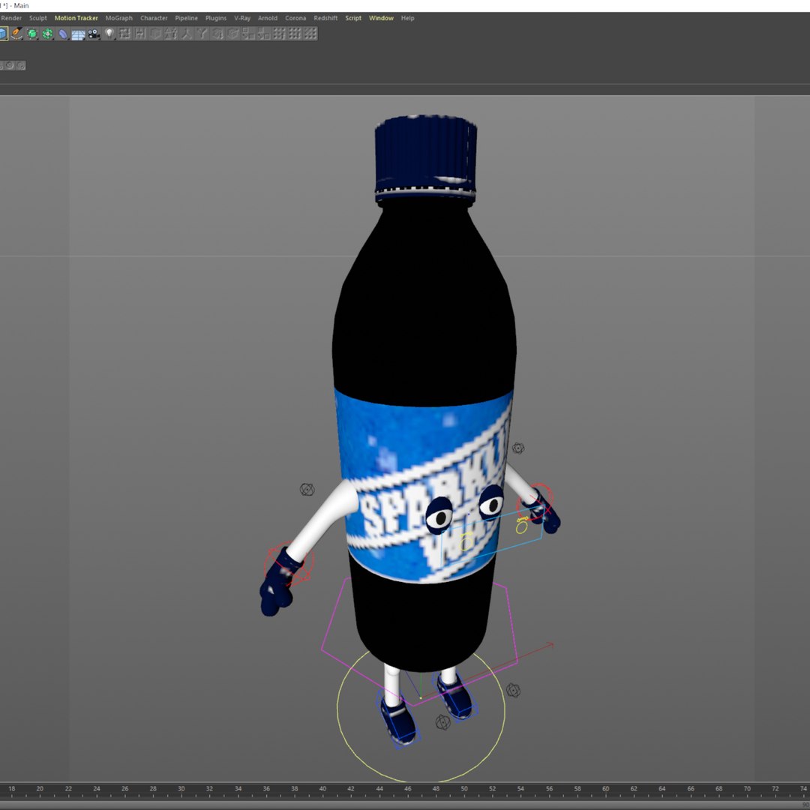Open the Motion Tracker menu
This screenshot has width=810, height=810.
[76, 18]
